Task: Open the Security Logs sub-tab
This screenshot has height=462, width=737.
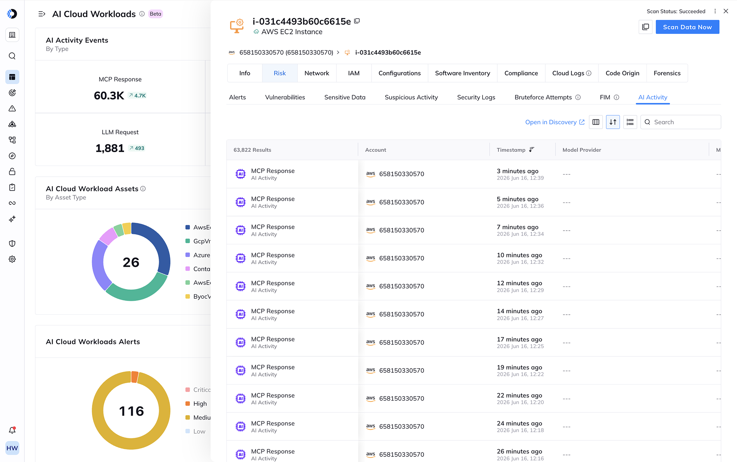Action: [x=476, y=97]
